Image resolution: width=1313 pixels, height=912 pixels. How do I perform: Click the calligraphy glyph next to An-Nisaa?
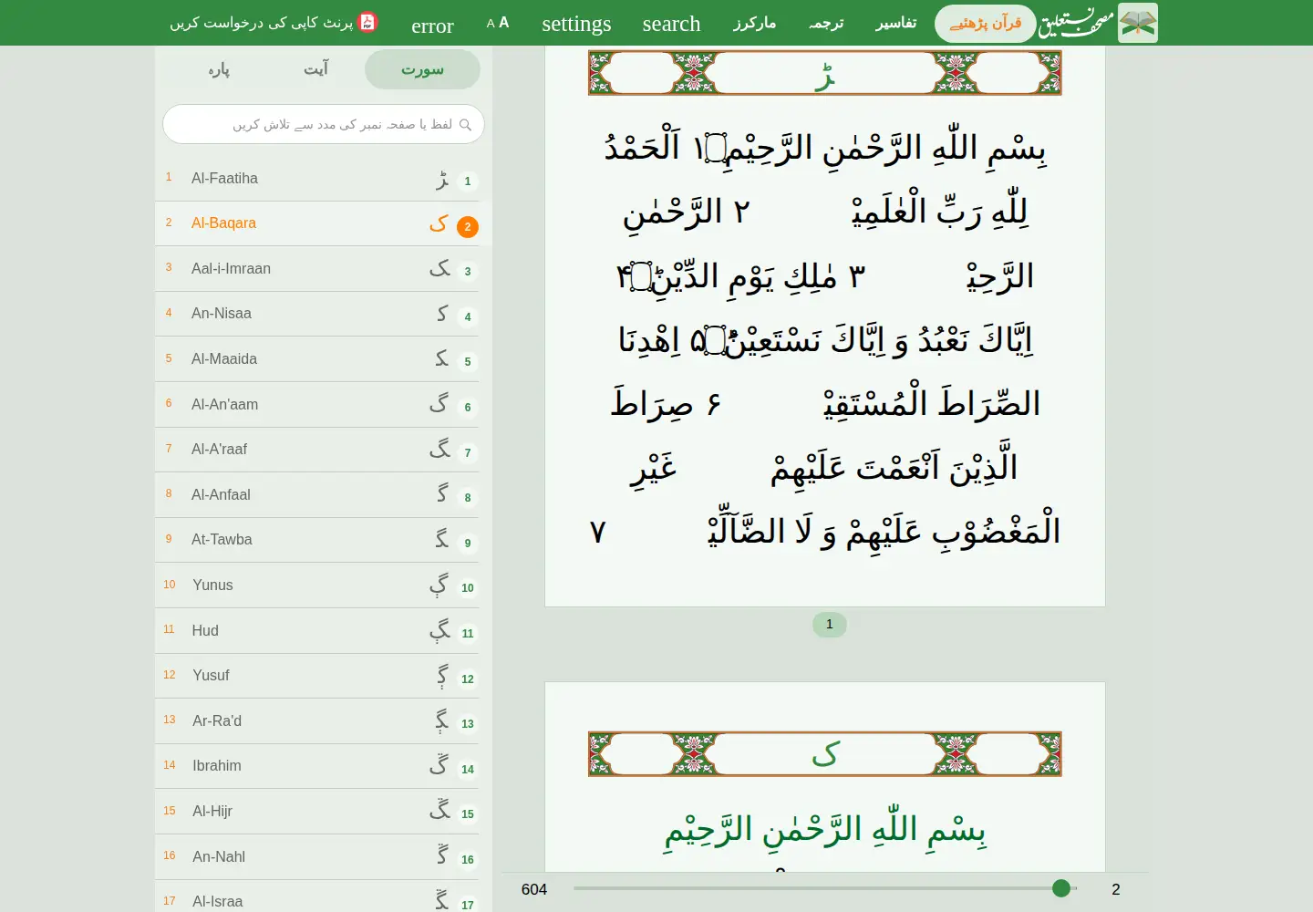tap(442, 313)
